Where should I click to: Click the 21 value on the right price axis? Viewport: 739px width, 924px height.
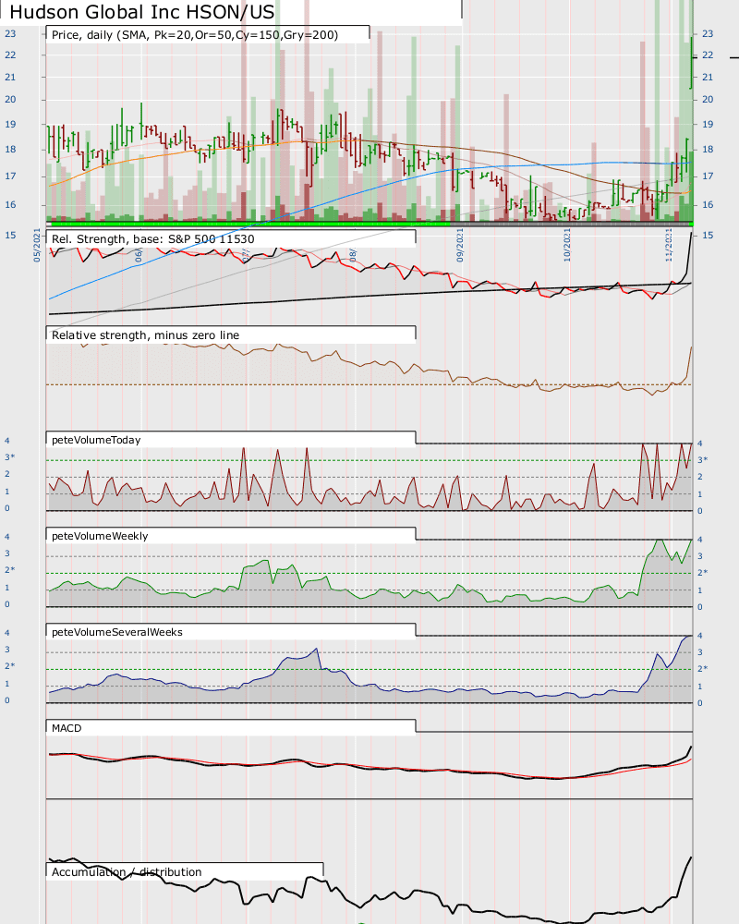click(x=708, y=78)
